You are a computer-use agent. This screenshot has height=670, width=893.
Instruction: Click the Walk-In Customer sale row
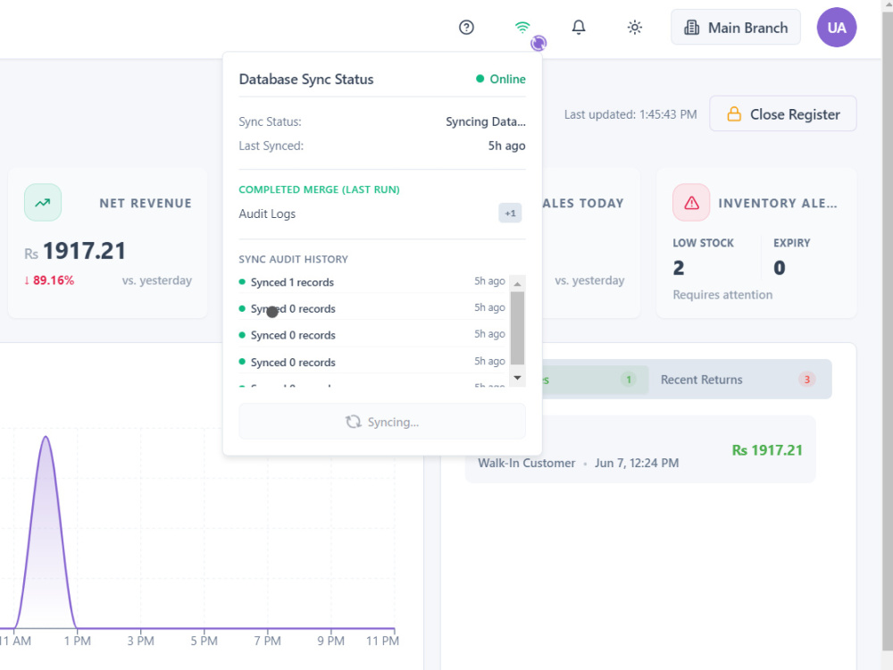[640, 449]
